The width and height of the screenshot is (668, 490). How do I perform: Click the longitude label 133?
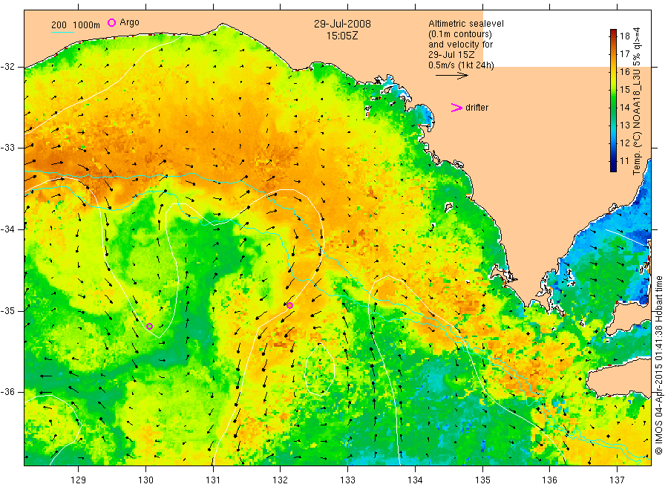pyautogui.click(x=347, y=480)
